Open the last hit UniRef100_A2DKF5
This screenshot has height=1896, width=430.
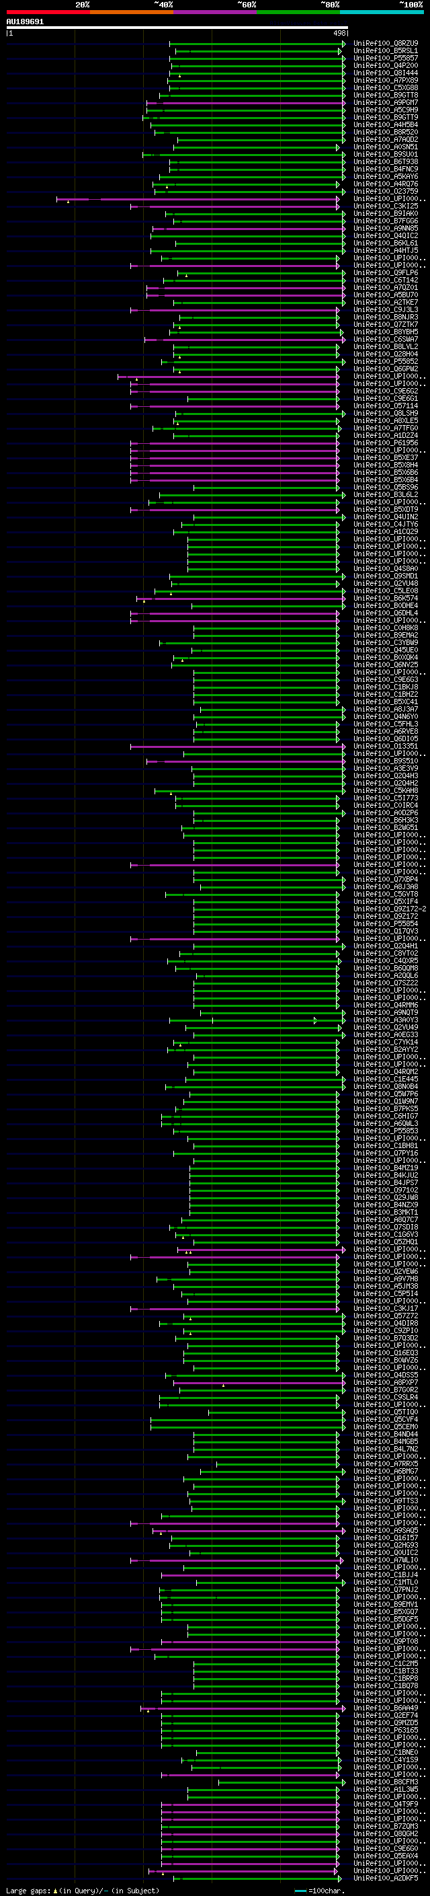pyautogui.click(x=385, y=1879)
